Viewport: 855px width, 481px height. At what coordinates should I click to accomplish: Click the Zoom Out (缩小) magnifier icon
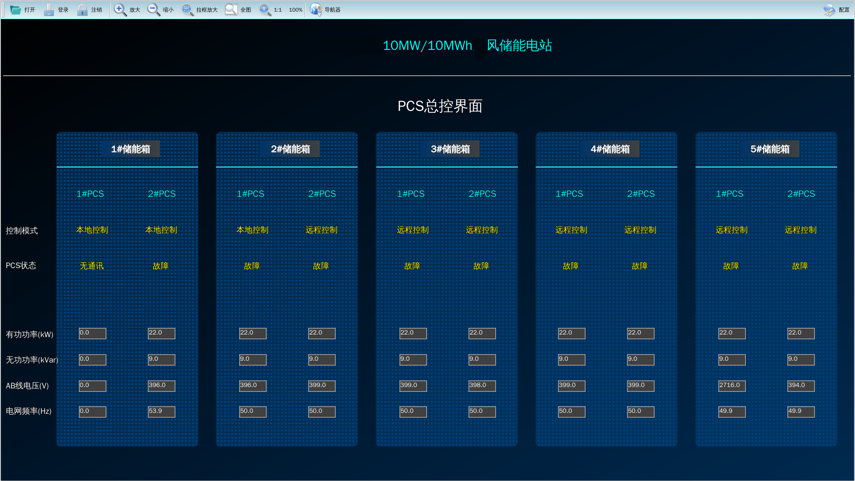(x=153, y=9)
